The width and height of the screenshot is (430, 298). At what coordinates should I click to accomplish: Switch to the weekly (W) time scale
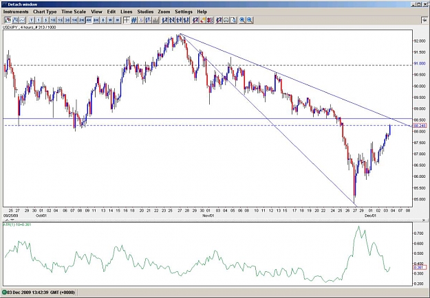pyautogui.click(x=110, y=20)
